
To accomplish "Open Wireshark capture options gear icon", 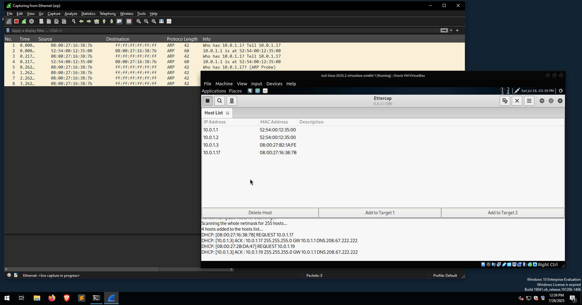I will click(x=32, y=21).
